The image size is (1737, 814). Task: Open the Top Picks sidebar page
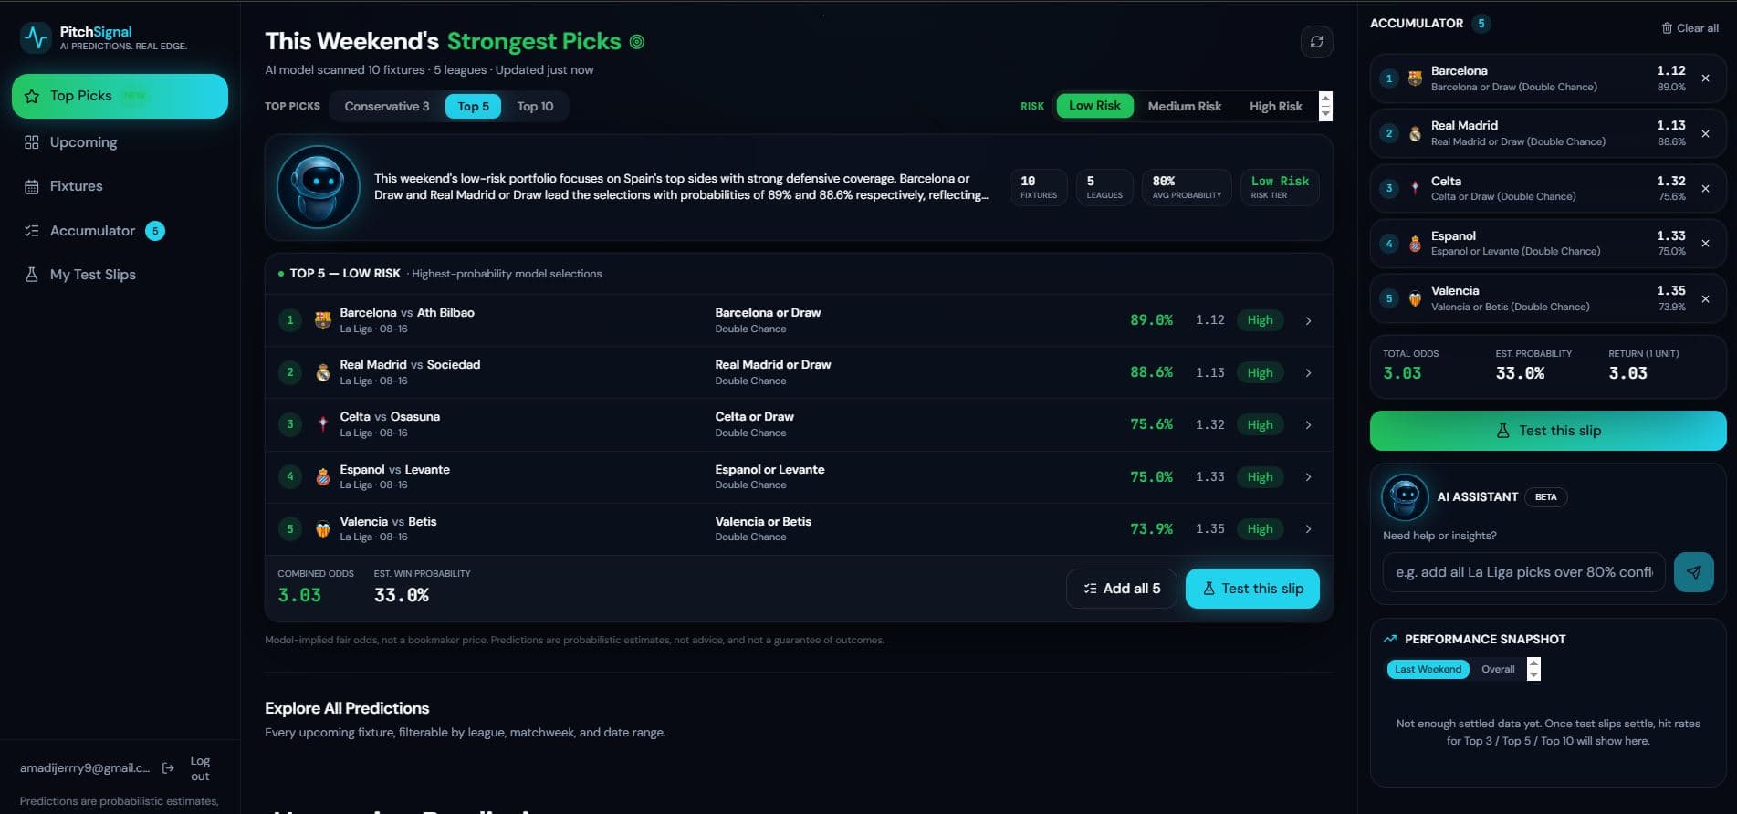(120, 96)
